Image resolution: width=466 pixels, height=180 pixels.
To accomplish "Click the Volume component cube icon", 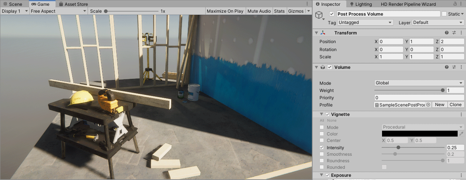I will pyautogui.click(x=323, y=67).
